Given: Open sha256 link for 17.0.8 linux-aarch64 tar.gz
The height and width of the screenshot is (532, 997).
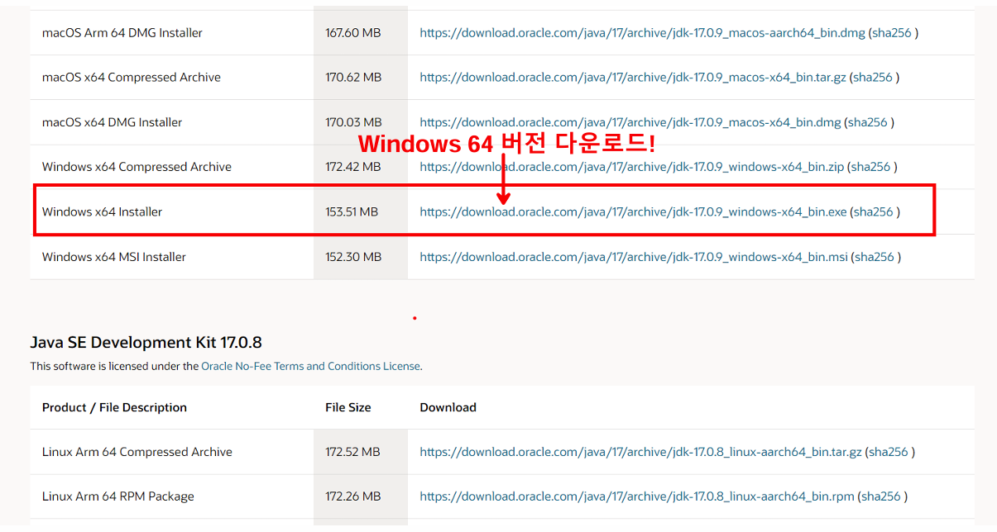Looking at the screenshot, I should click(889, 452).
